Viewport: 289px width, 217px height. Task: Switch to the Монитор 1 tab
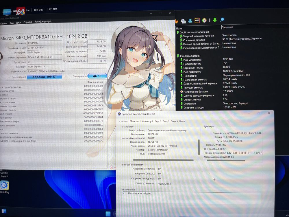tap(135, 121)
